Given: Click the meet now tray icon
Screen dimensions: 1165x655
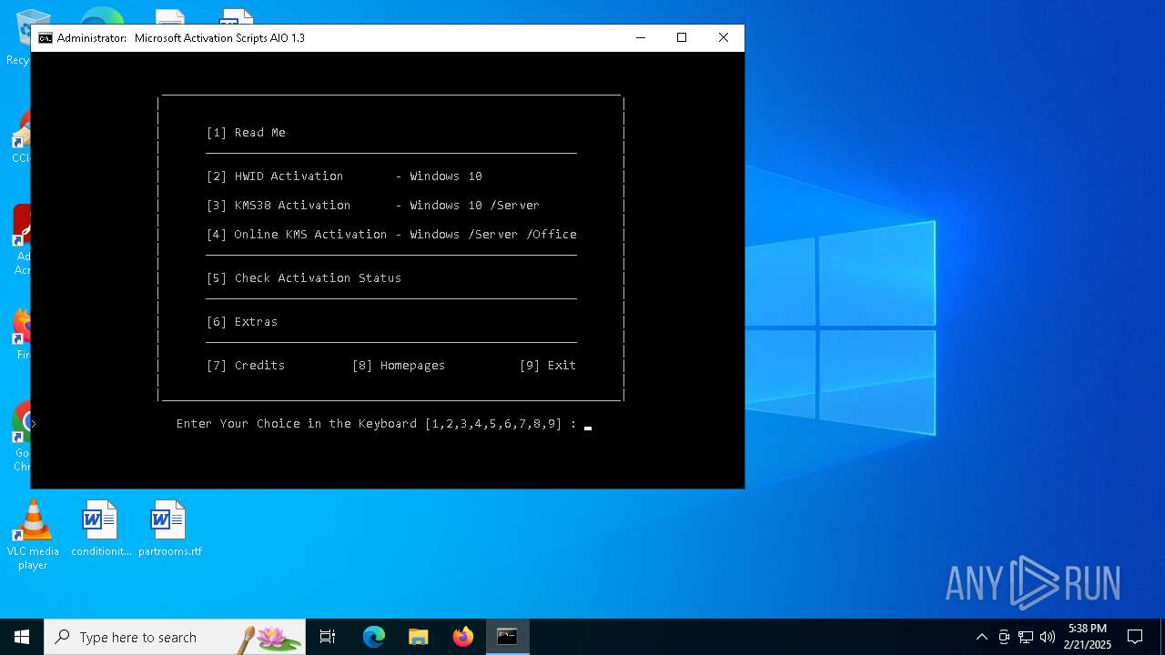Looking at the screenshot, I should [x=1004, y=637].
